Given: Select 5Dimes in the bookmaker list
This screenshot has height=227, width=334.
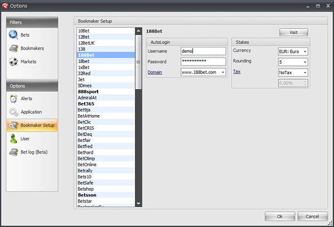Looking at the screenshot, I should (106, 85).
